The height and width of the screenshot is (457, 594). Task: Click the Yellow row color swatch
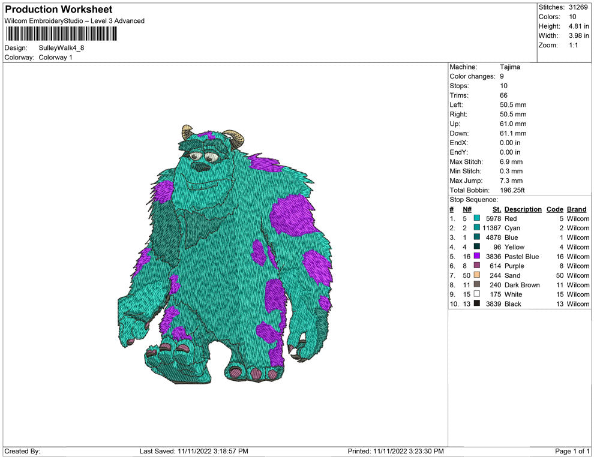pyautogui.click(x=477, y=246)
